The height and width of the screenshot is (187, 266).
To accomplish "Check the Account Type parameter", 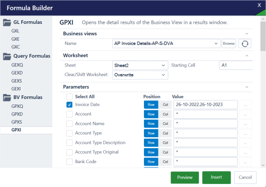I will (69, 133).
